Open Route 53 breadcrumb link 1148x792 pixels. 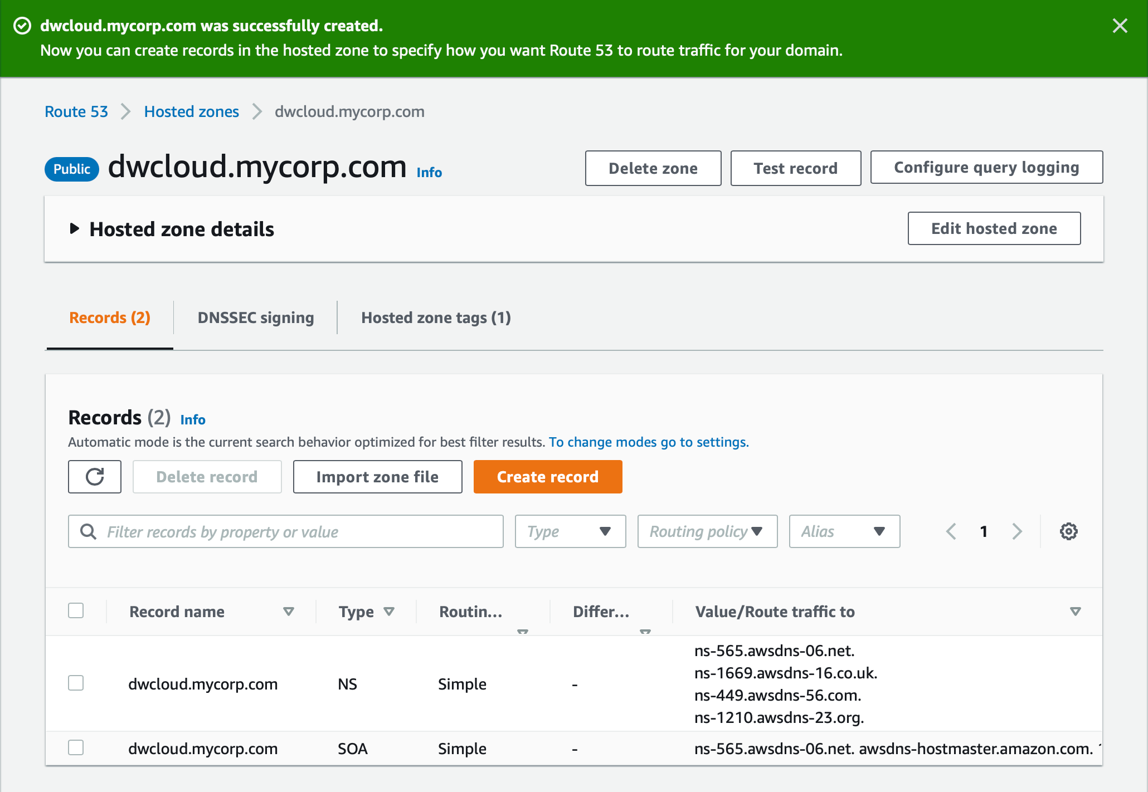76,111
